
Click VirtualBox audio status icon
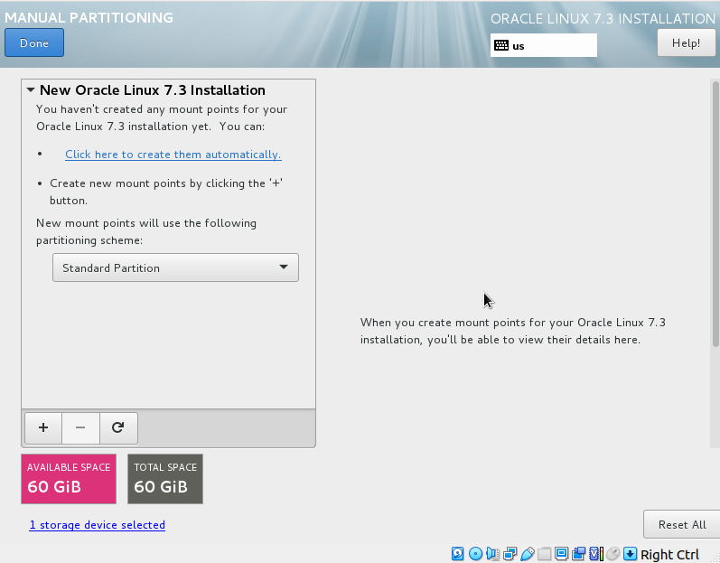point(492,554)
